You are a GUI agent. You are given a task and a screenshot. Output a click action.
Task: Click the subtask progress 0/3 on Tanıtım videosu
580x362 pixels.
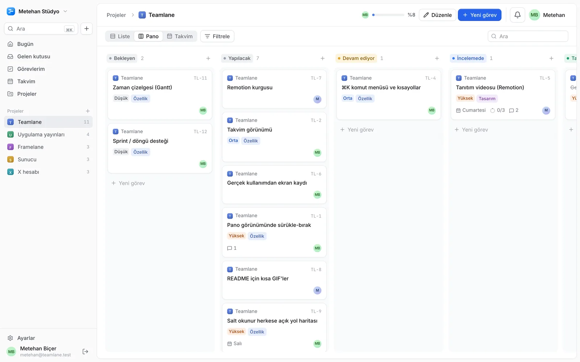(497, 110)
